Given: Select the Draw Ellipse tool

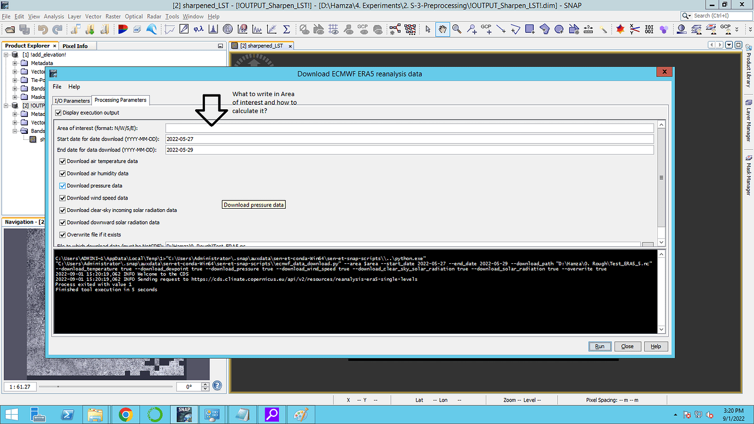Looking at the screenshot, I should coord(559,30).
